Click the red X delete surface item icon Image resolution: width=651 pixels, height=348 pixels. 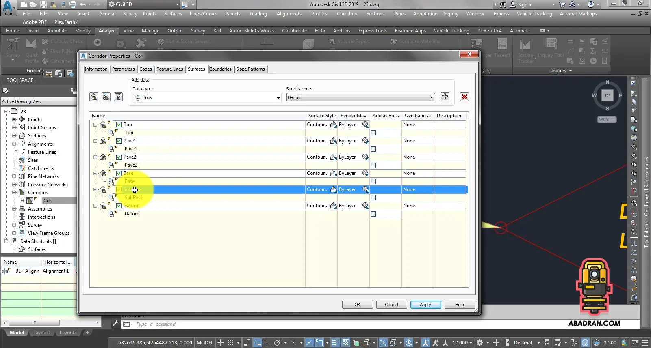click(464, 97)
